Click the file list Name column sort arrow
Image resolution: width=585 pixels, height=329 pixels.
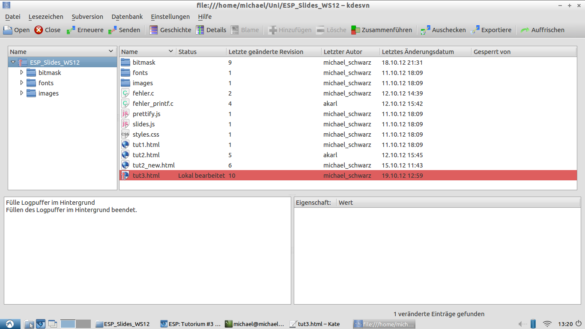[x=171, y=51]
